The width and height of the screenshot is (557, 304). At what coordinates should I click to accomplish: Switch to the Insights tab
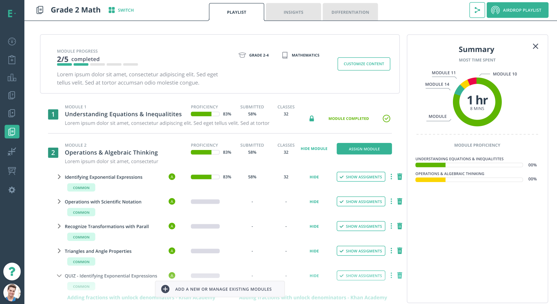(293, 12)
